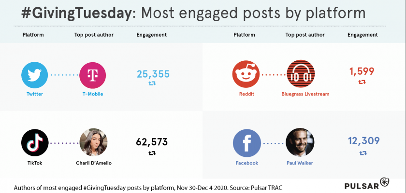Open Paul Walker's profile photo

click(x=300, y=143)
